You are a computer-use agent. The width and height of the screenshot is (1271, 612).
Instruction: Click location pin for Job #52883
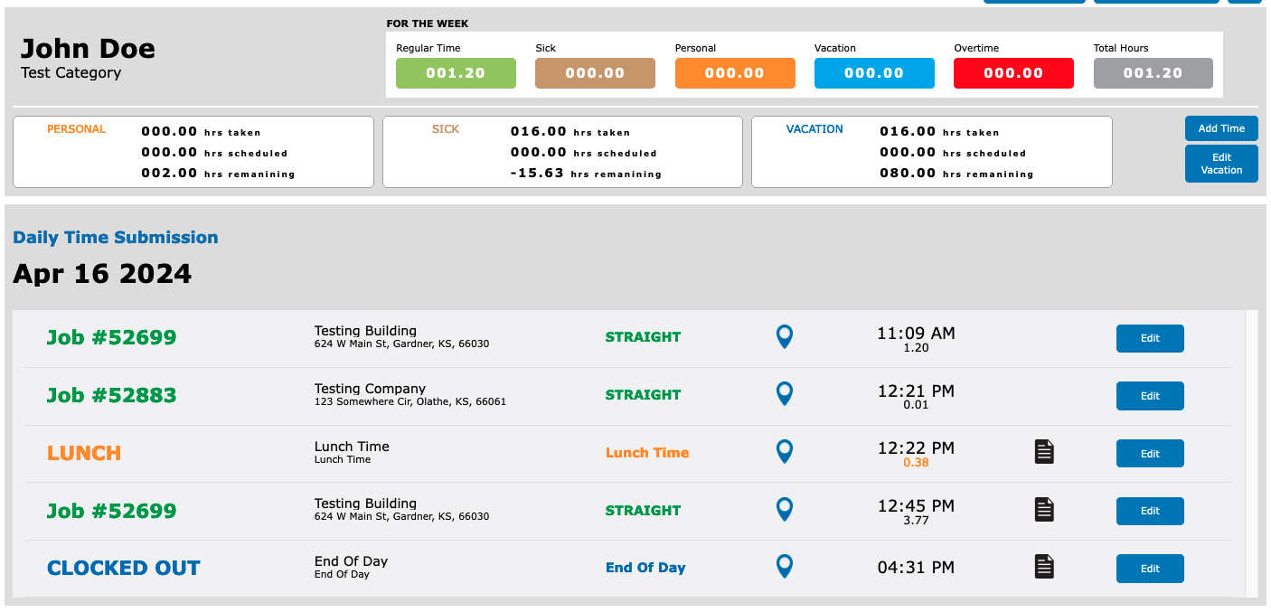tap(785, 394)
